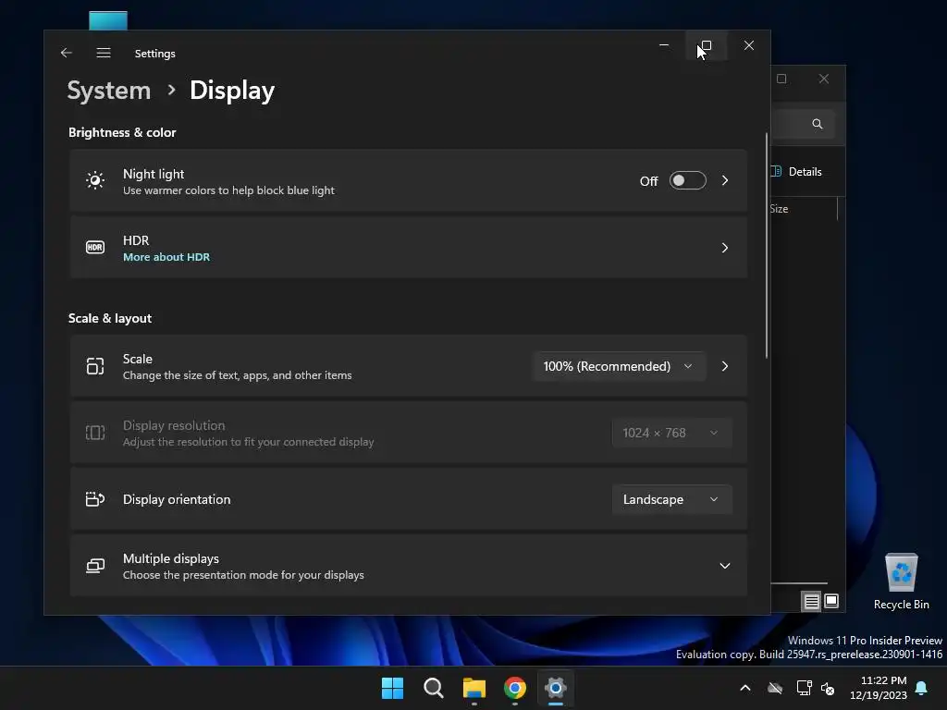Switch to large thumbnails view in File Explorer

(831, 601)
